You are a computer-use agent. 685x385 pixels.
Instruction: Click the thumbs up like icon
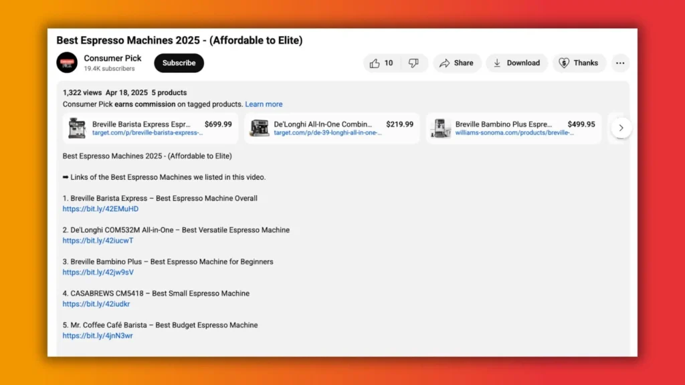375,63
